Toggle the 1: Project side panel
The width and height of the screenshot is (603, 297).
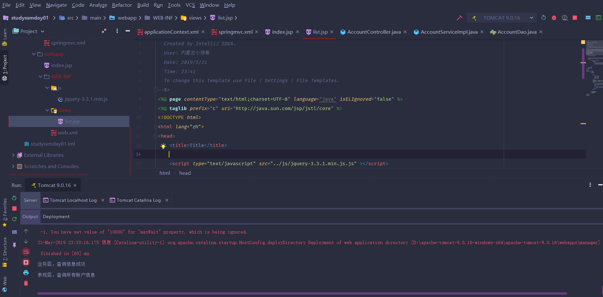coord(4,68)
